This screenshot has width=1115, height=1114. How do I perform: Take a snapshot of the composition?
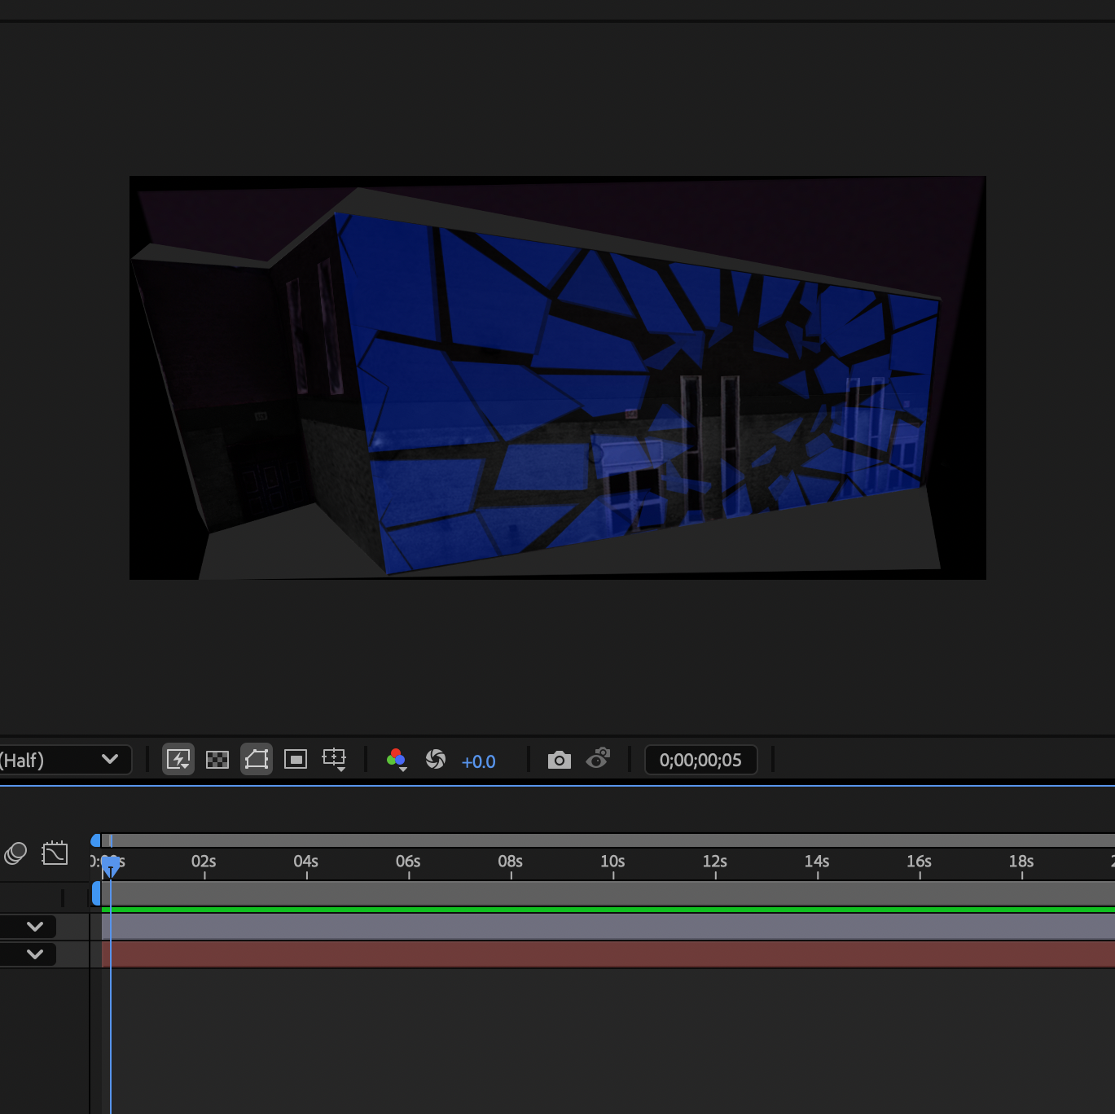559,759
